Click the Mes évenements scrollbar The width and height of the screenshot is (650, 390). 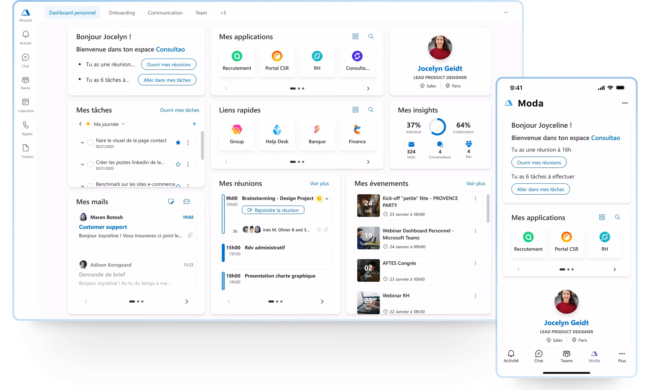point(488,208)
